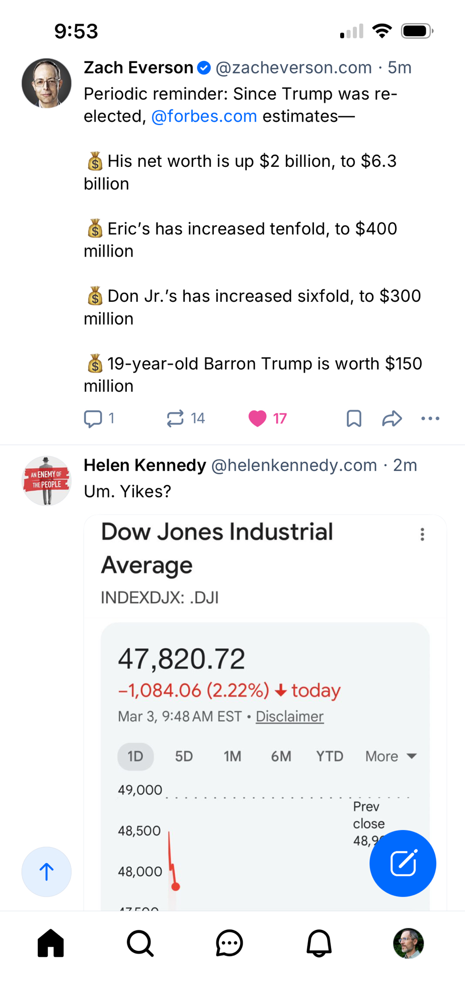Reply to Zach Everson's post
This screenshot has width=465, height=1008.
coord(94,418)
